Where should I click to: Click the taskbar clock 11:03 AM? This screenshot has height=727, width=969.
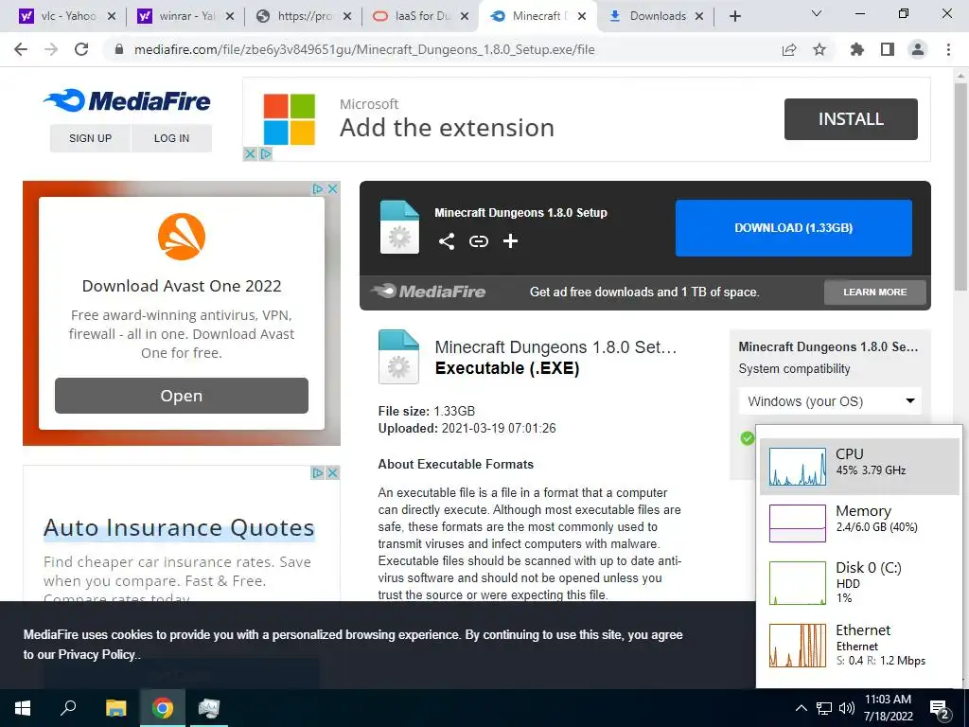click(x=888, y=708)
